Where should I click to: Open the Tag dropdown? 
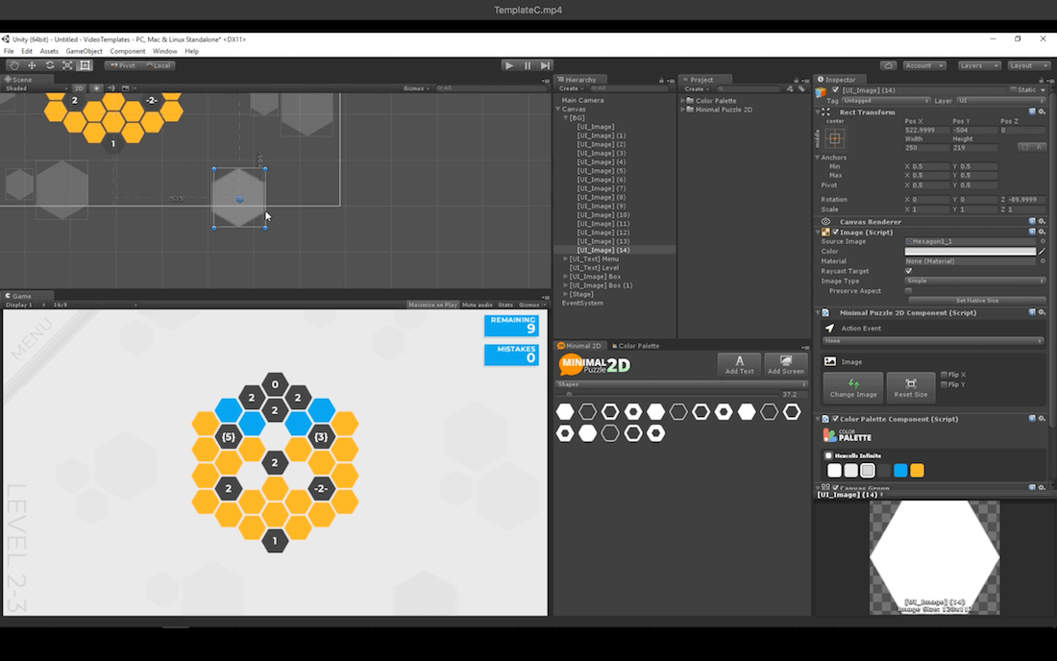click(885, 100)
